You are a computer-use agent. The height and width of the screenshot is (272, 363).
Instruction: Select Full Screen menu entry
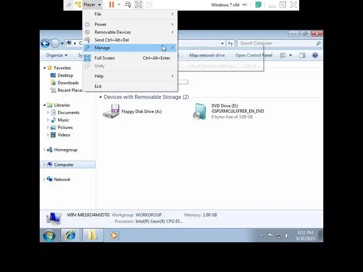point(130,58)
